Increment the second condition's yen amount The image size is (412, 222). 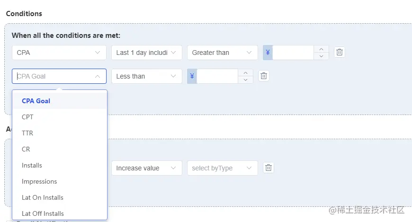(x=245, y=73)
